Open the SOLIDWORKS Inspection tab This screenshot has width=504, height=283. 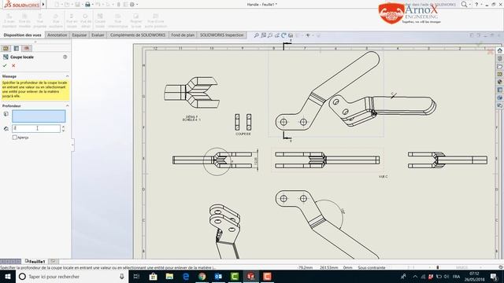click(x=222, y=35)
